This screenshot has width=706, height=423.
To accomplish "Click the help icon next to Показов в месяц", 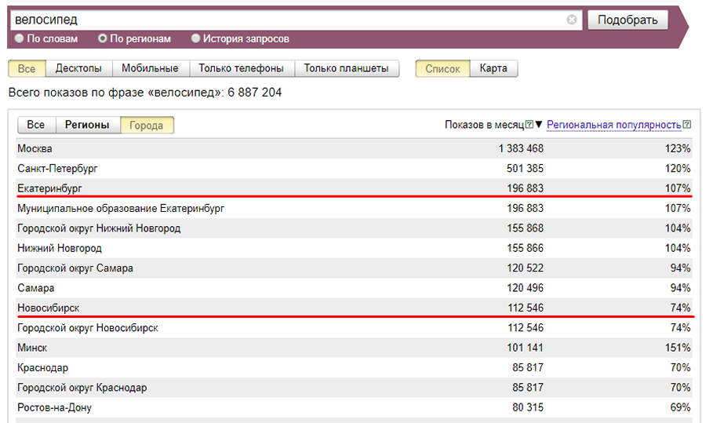I will tap(529, 125).
